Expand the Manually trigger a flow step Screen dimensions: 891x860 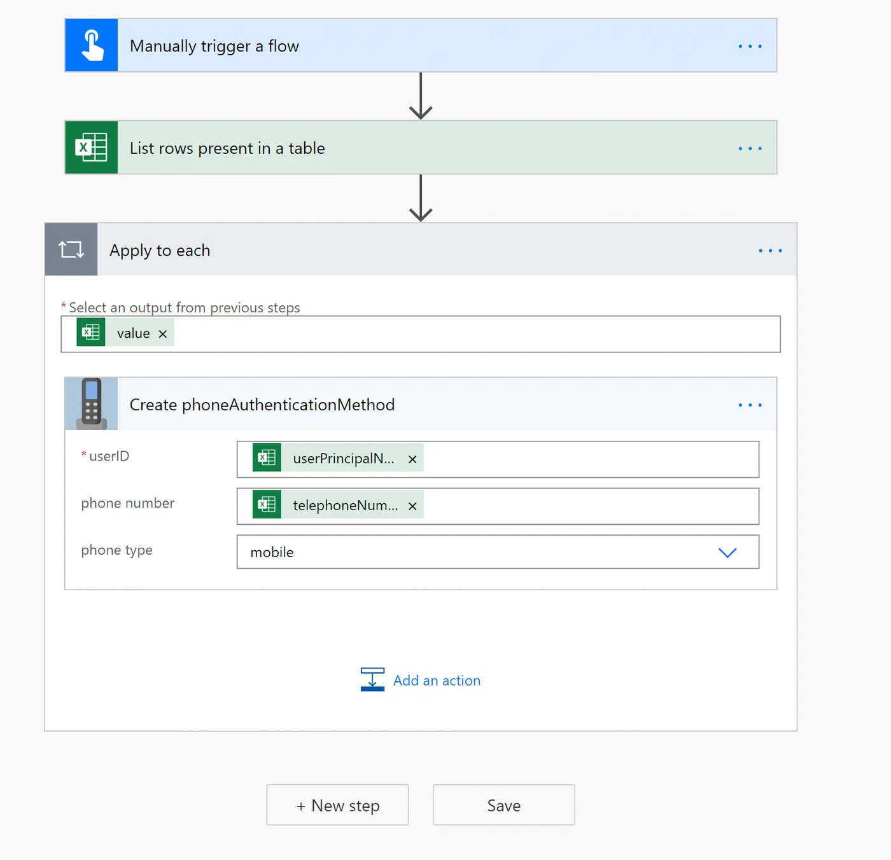point(421,45)
